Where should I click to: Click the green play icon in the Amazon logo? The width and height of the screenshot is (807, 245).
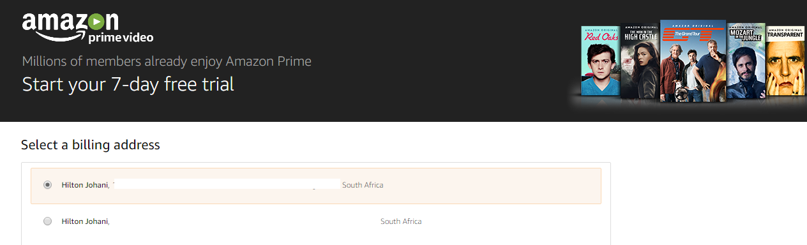coord(95,22)
